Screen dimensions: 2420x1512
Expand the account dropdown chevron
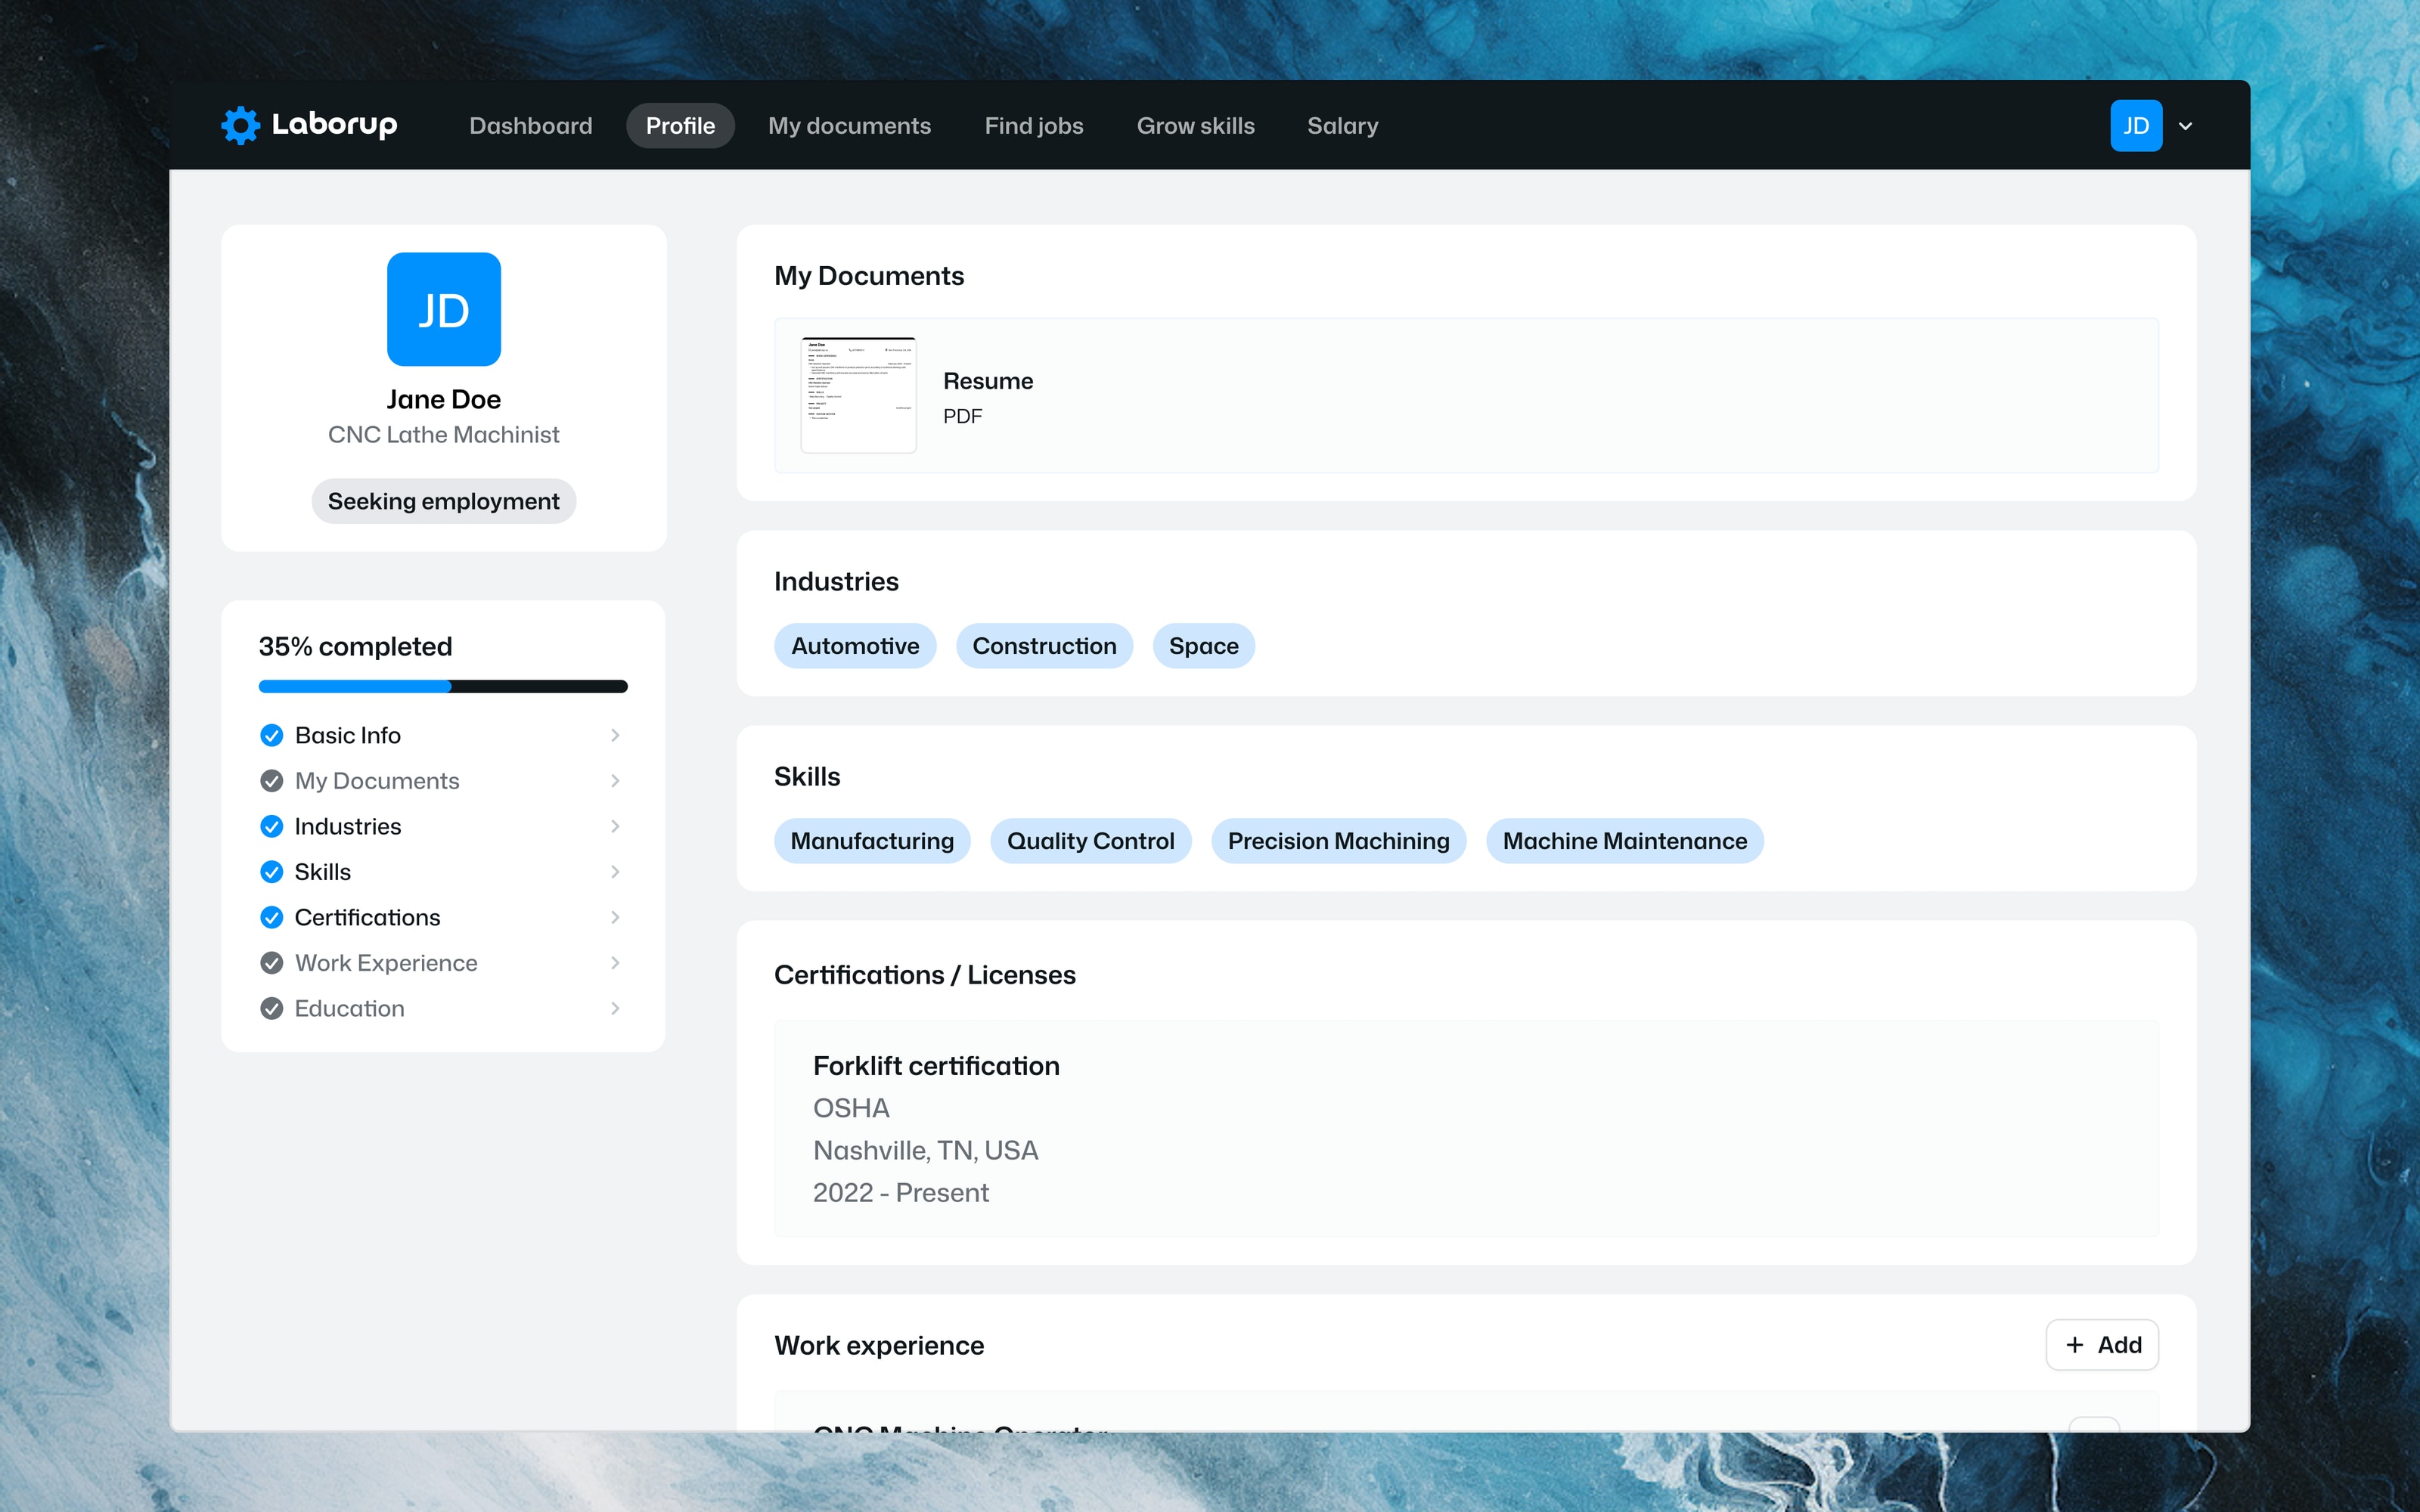[2185, 126]
